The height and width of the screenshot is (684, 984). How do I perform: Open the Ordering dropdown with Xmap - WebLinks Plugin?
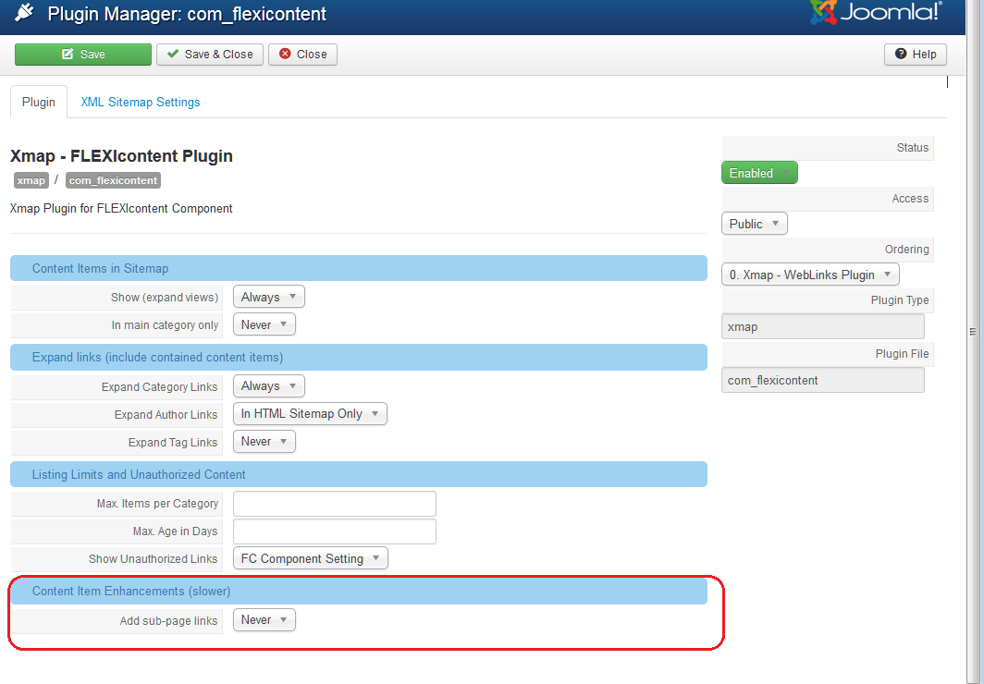coord(810,275)
